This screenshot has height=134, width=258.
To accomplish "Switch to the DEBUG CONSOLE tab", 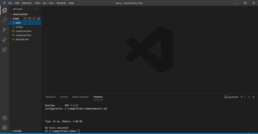I will click(x=80, y=97).
